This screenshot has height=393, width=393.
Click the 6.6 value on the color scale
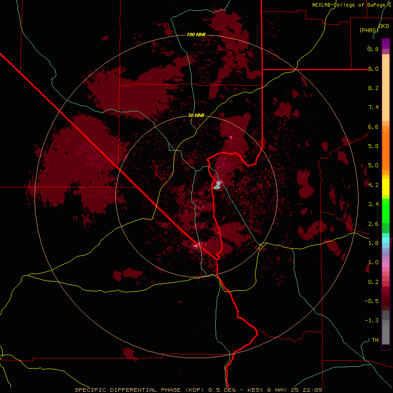click(373, 127)
